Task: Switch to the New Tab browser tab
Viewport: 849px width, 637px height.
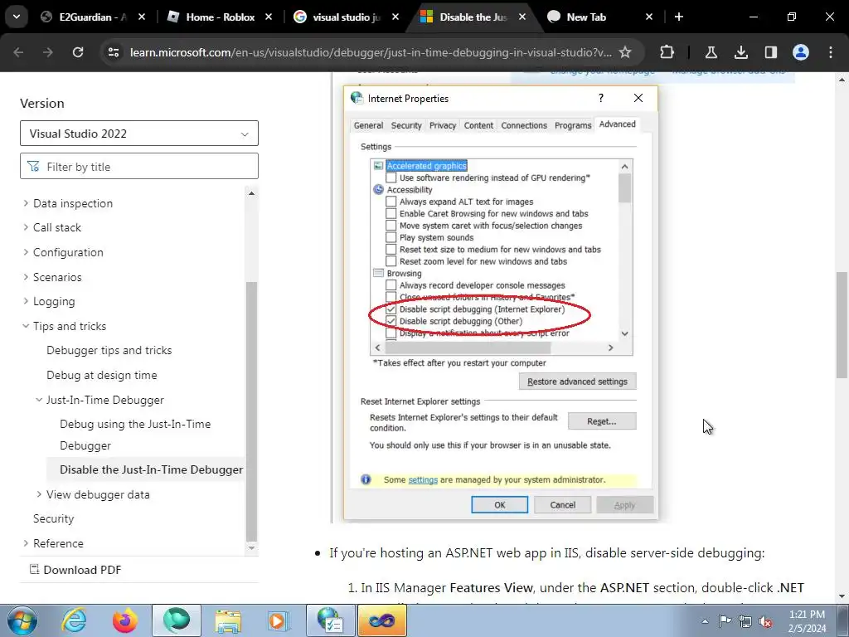Action: pos(600,17)
